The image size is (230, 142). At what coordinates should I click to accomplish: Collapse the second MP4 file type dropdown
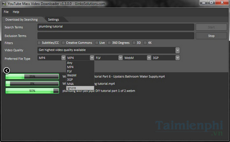pos(92,58)
